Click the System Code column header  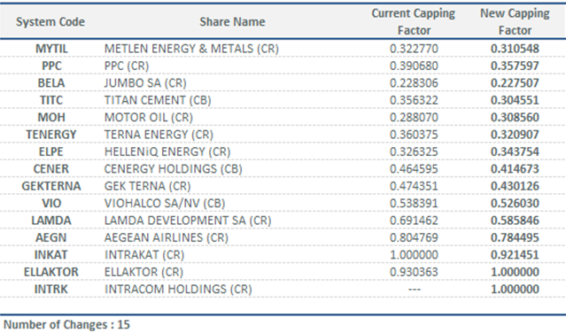coord(50,22)
